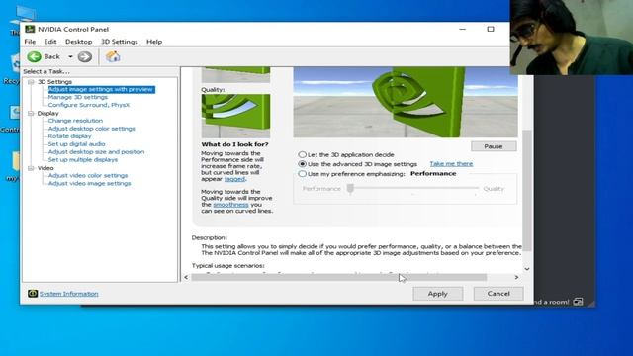Click the 3D Settings tree label
The width and height of the screenshot is (633, 356).
[x=54, y=82]
